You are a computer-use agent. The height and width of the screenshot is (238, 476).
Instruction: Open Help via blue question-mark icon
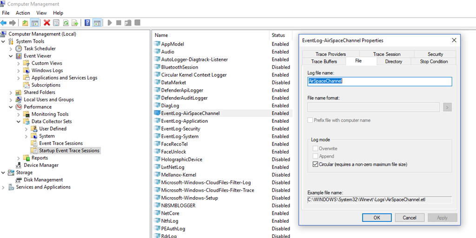[87, 23]
